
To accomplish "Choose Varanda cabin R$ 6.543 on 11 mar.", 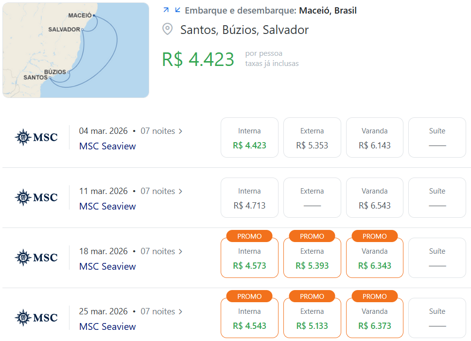I will click(x=375, y=198).
